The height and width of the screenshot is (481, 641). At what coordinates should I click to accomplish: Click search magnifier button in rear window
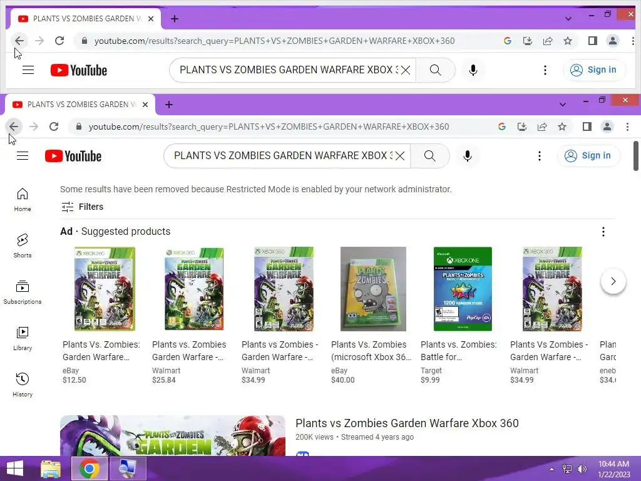(436, 70)
